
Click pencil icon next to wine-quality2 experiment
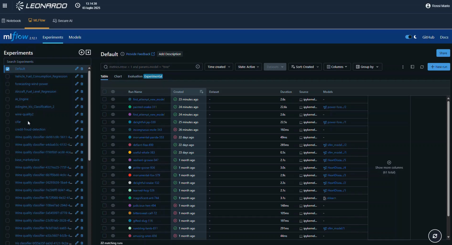point(77,114)
